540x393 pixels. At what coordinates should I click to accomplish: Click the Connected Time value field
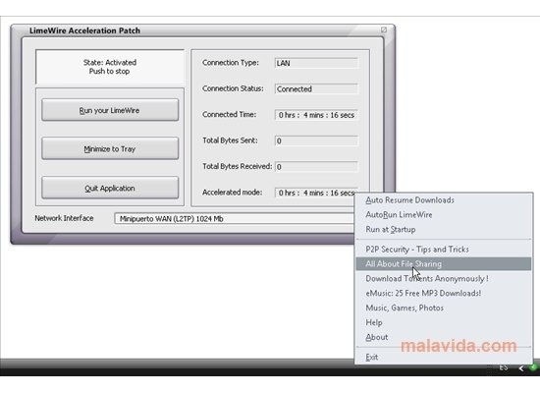[316, 115]
